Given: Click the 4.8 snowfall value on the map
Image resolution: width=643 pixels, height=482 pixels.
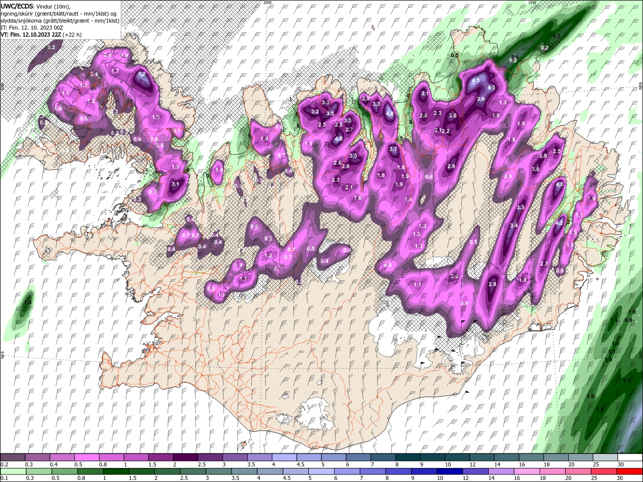Looking at the screenshot, I should 390,114.
